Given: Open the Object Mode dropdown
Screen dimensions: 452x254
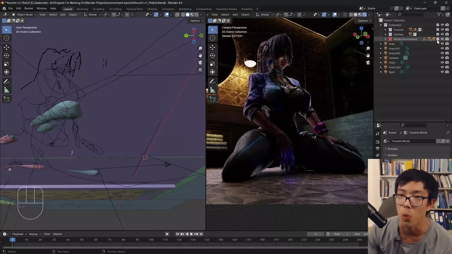Looking at the screenshot, I should 24,14.
